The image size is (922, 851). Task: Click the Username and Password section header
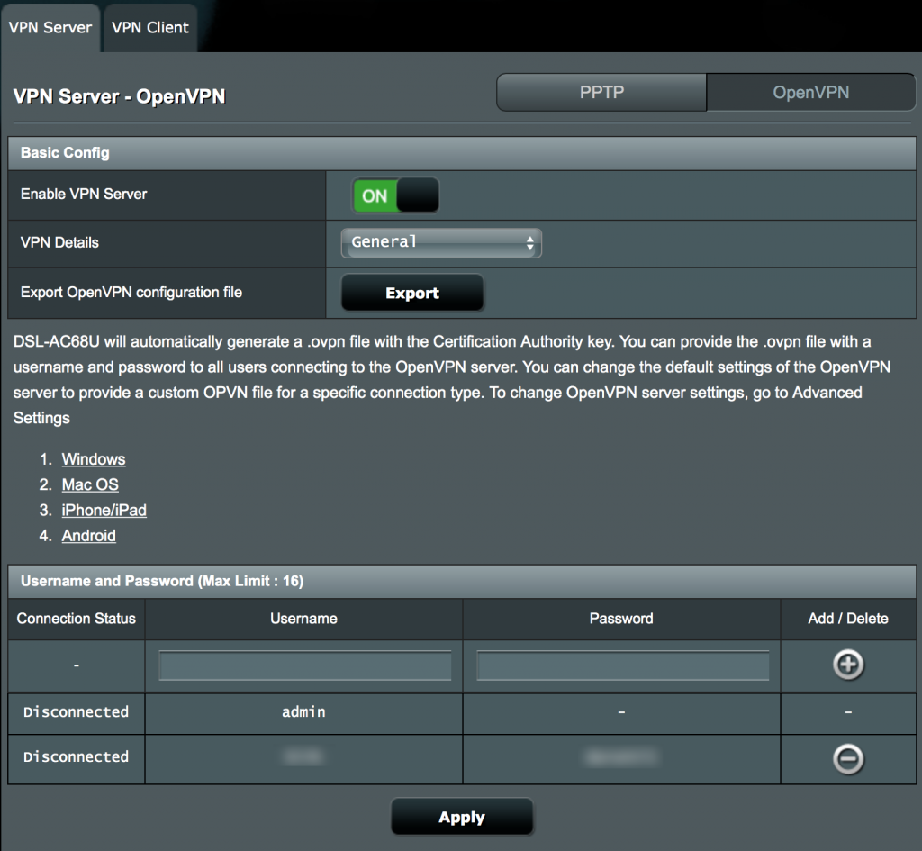click(x=462, y=581)
